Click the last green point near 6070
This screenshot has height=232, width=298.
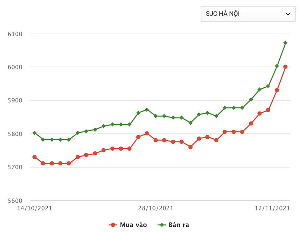(285, 43)
